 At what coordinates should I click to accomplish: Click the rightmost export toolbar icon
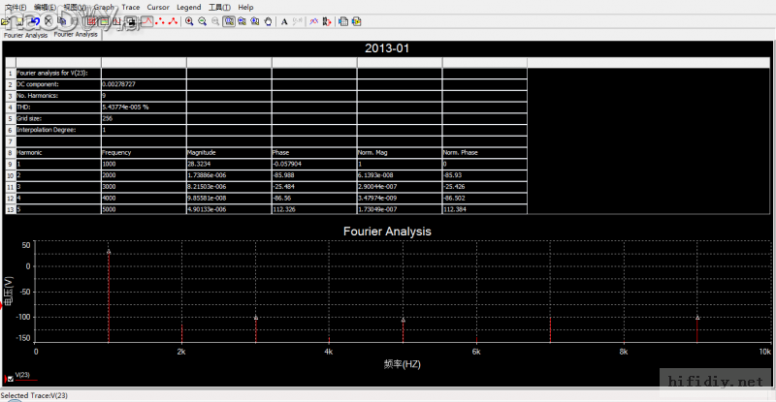[x=356, y=20]
